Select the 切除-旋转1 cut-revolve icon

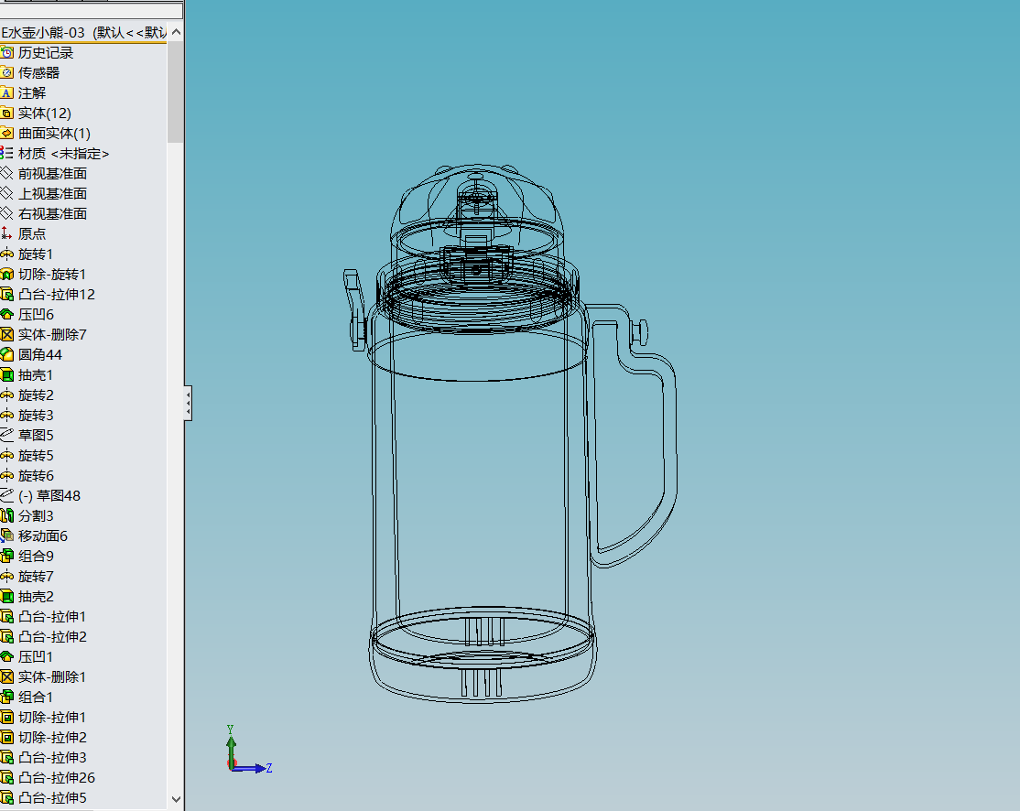(x=7, y=275)
